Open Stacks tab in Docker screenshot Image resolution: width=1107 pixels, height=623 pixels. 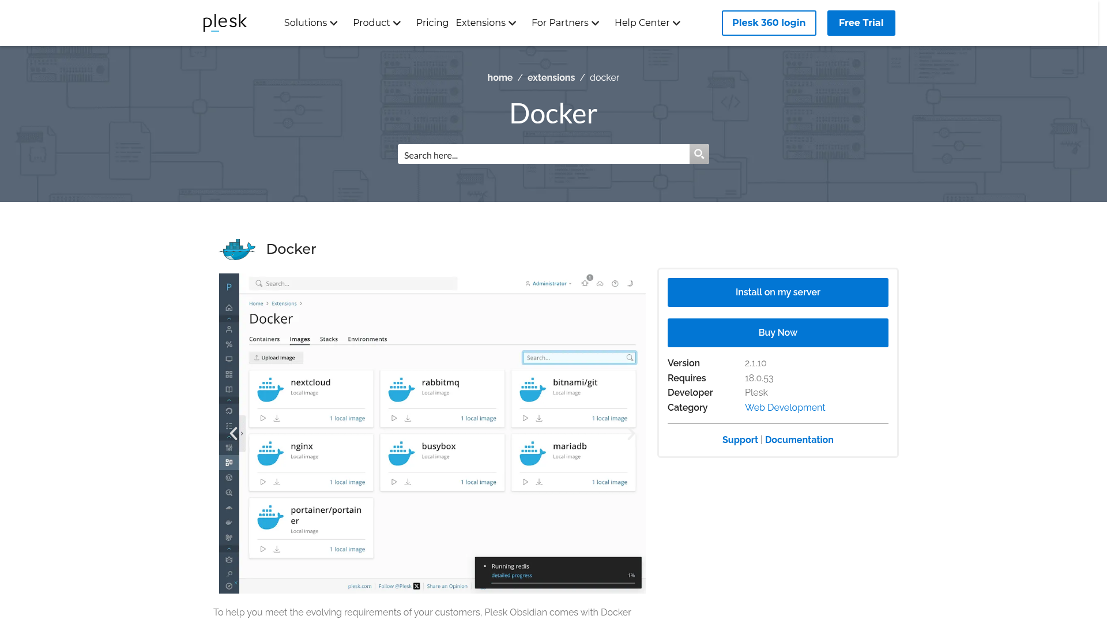tap(329, 339)
